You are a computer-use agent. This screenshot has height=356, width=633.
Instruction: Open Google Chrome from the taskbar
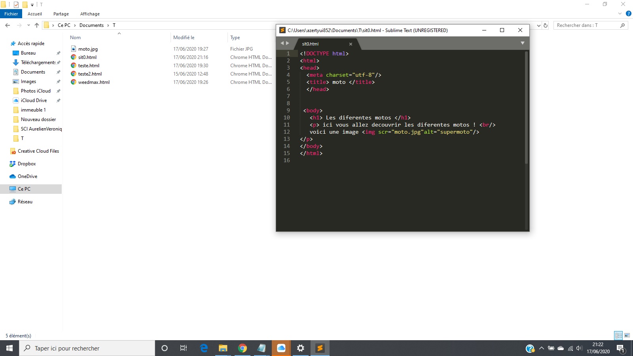click(x=243, y=348)
